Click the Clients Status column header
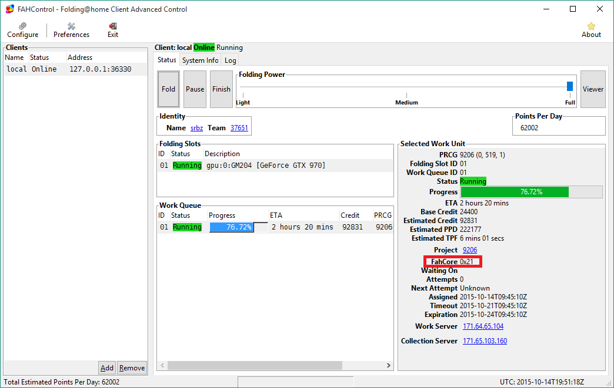This screenshot has width=614, height=388. coord(47,58)
